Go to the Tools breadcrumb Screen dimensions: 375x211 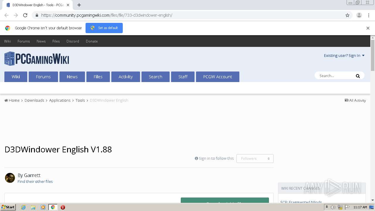coord(80,100)
